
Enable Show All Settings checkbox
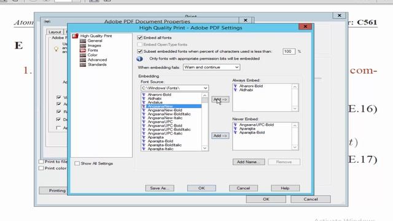77,163
